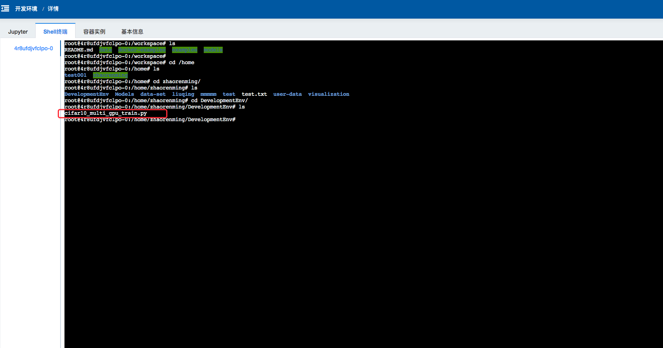
Task: Open the 开发环境 breadcrumb link
Action: [26, 9]
